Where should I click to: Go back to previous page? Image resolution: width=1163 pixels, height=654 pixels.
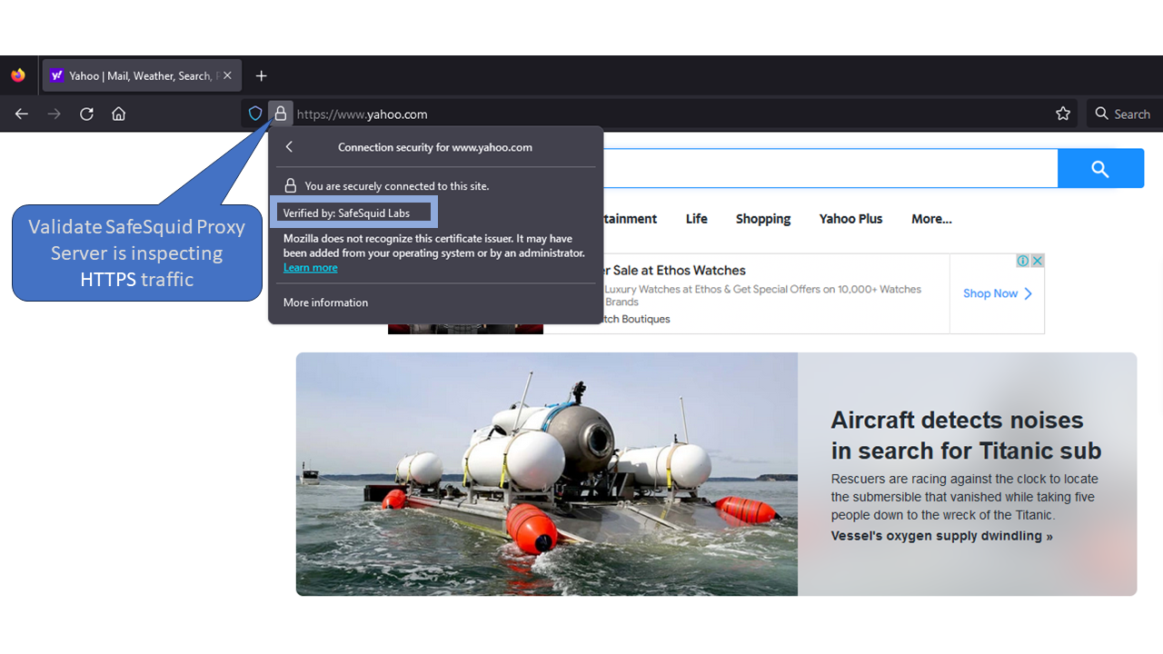[22, 114]
